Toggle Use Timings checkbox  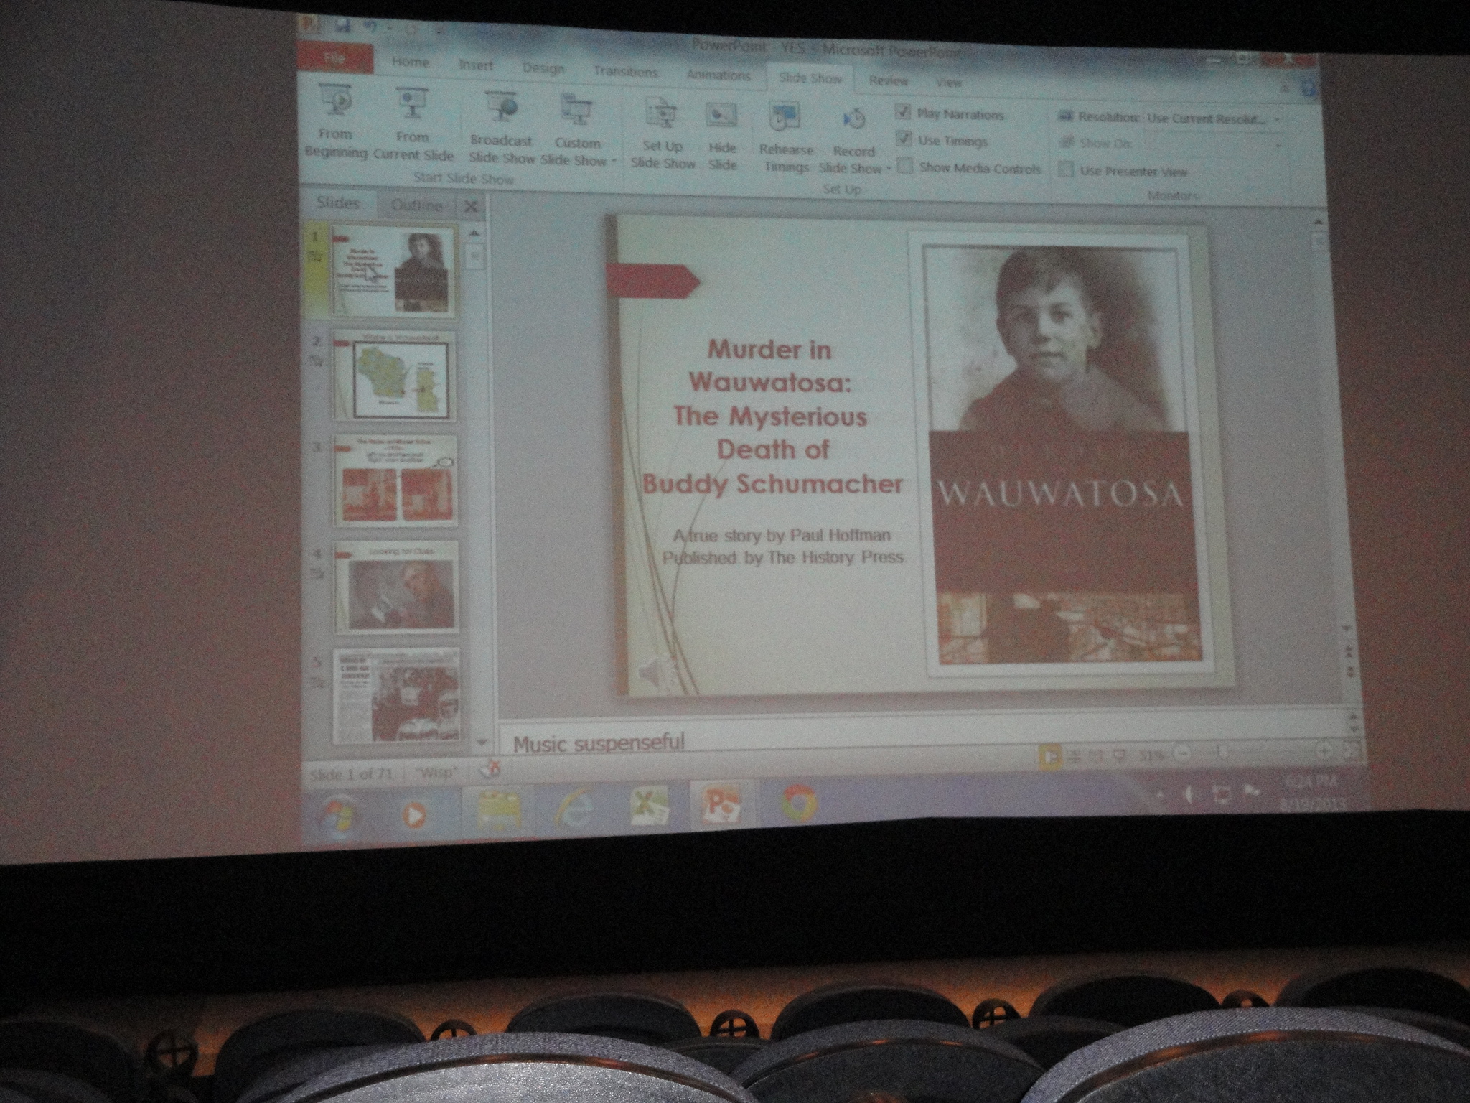(904, 139)
